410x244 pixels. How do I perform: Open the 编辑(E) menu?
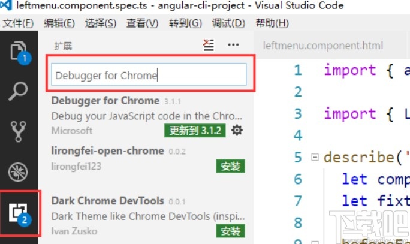tap(59, 23)
